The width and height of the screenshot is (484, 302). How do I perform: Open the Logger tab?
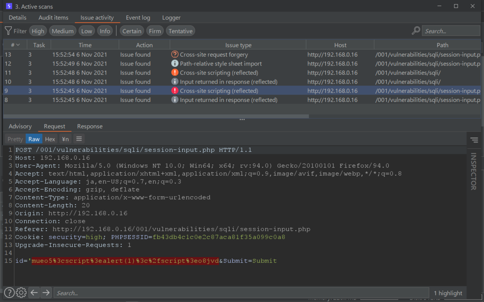point(171,18)
